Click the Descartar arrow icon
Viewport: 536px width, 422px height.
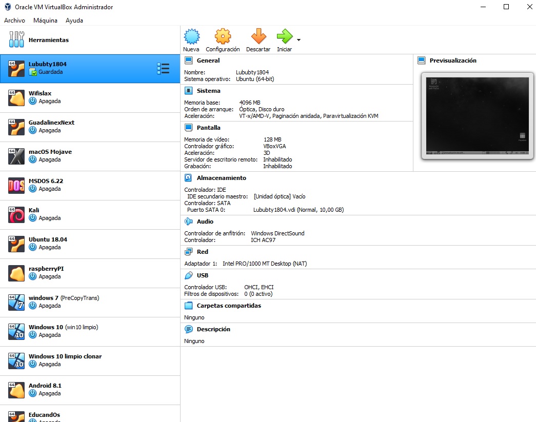259,37
